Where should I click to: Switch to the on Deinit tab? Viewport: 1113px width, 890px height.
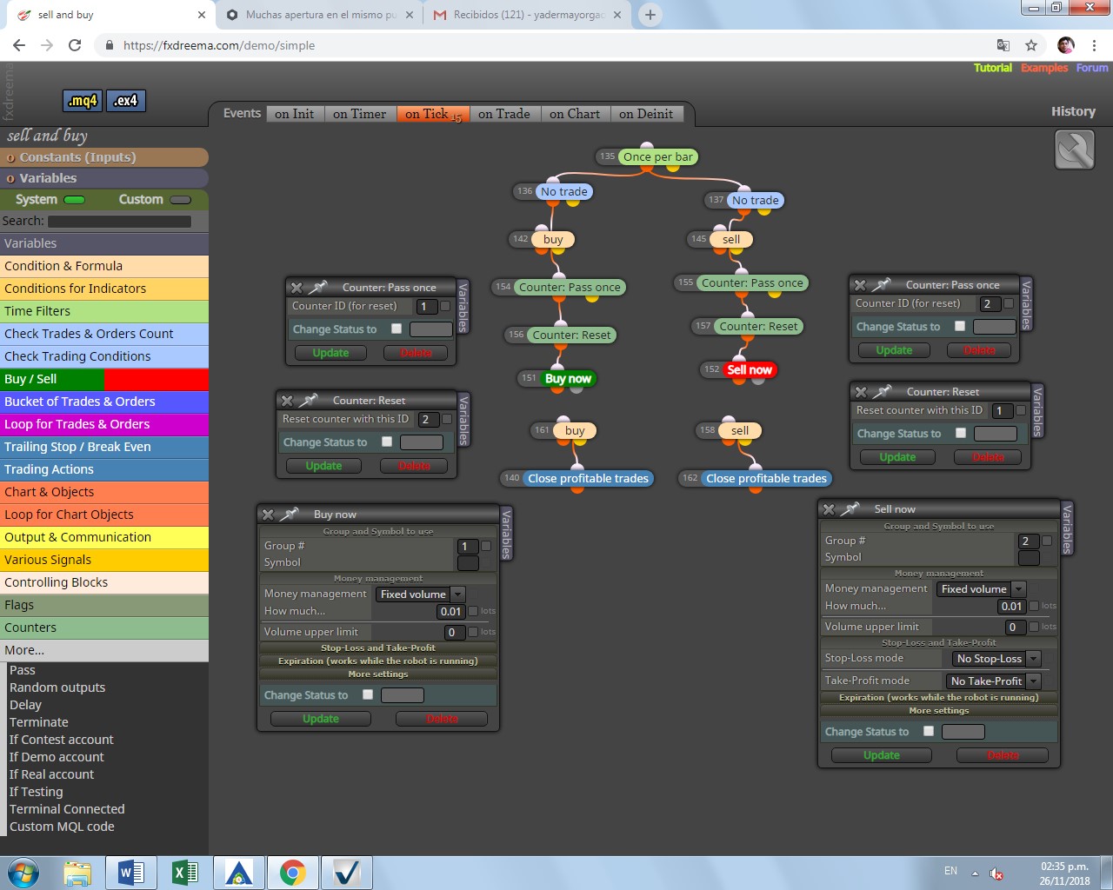[x=646, y=114]
